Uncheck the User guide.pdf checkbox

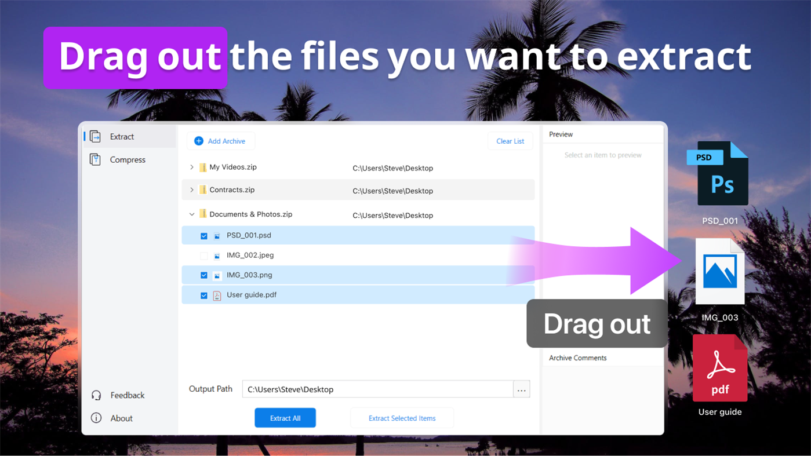(203, 295)
